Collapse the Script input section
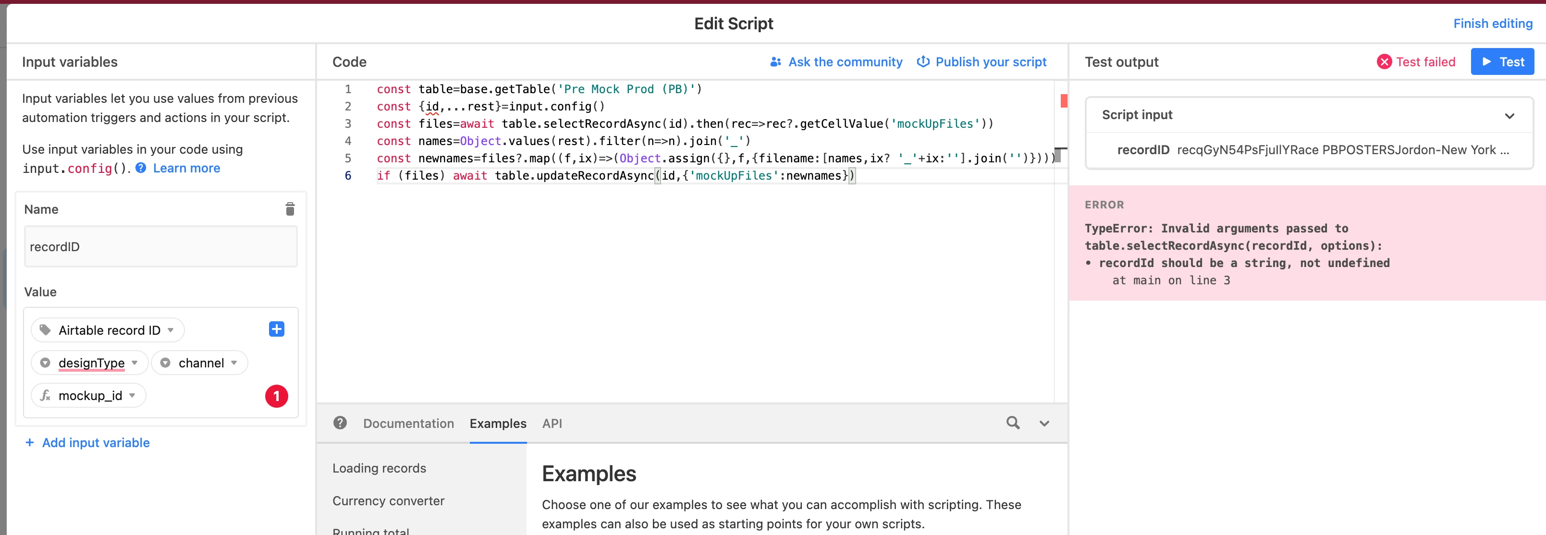This screenshot has width=1546, height=535. pyautogui.click(x=1509, y=115)
